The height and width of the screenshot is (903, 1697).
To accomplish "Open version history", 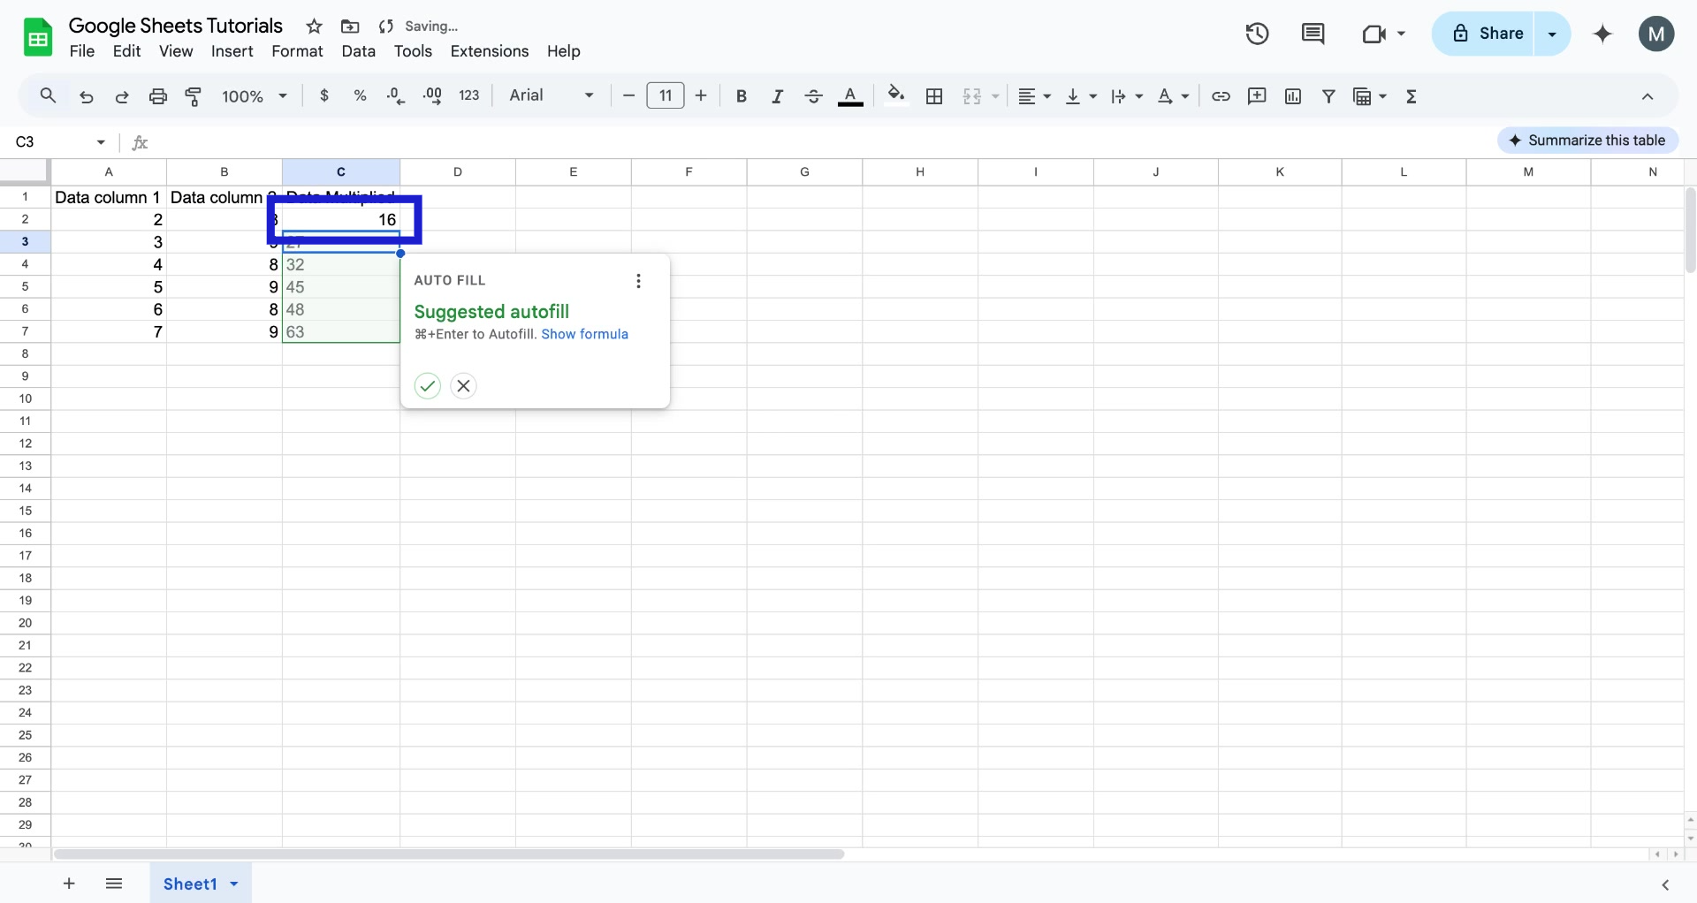I will click(x=1256, y=34).
